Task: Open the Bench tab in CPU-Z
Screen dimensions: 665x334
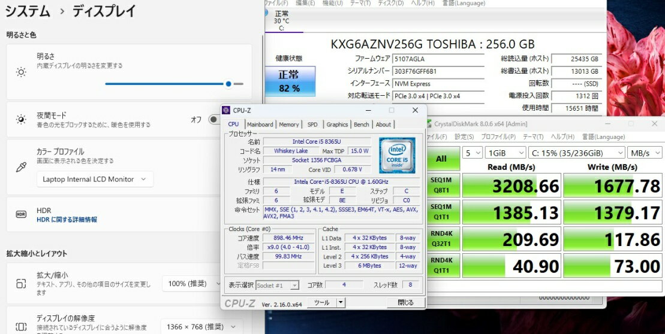Action: (362, 125)
